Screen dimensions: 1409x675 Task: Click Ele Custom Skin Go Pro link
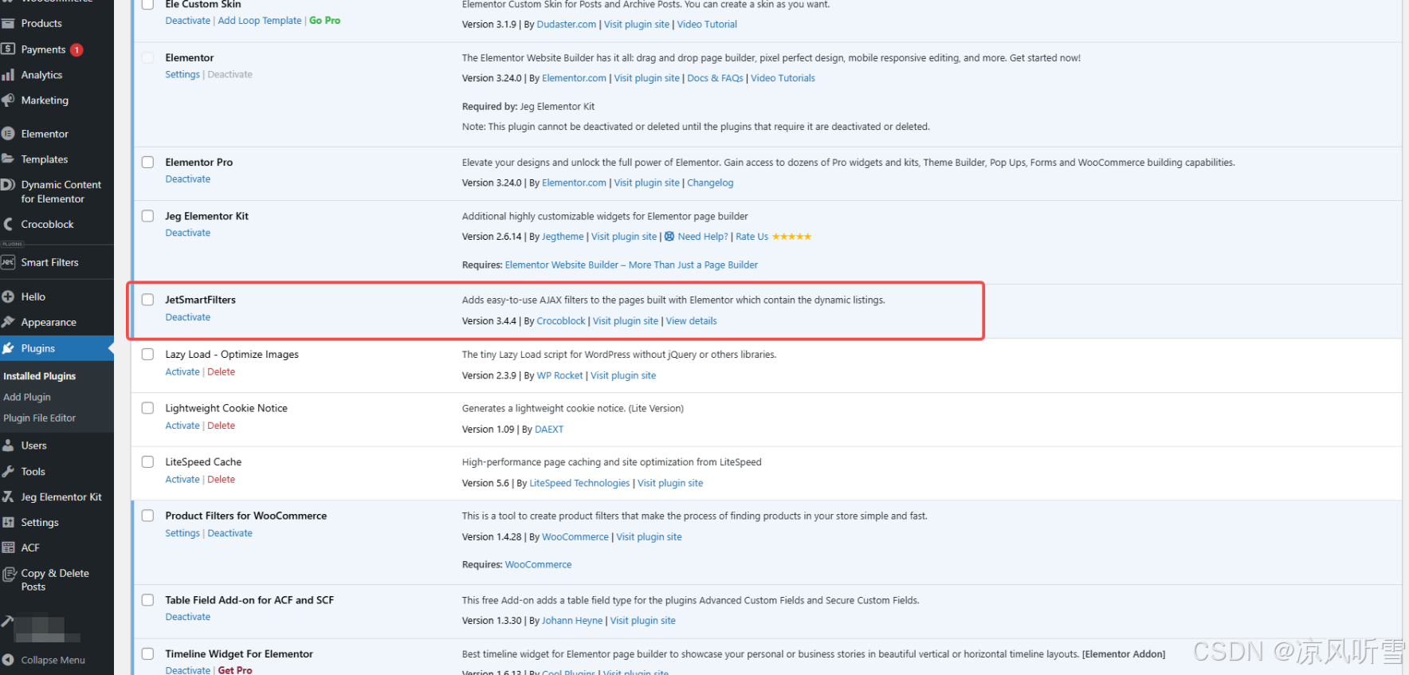(324, 21)
